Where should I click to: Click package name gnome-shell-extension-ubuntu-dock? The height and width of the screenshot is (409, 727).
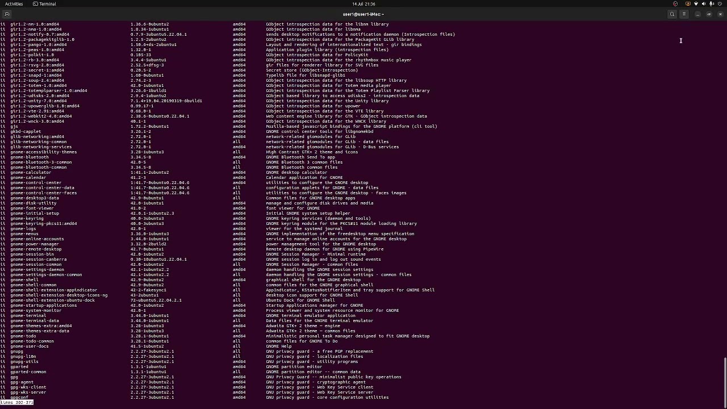point(52,301)
